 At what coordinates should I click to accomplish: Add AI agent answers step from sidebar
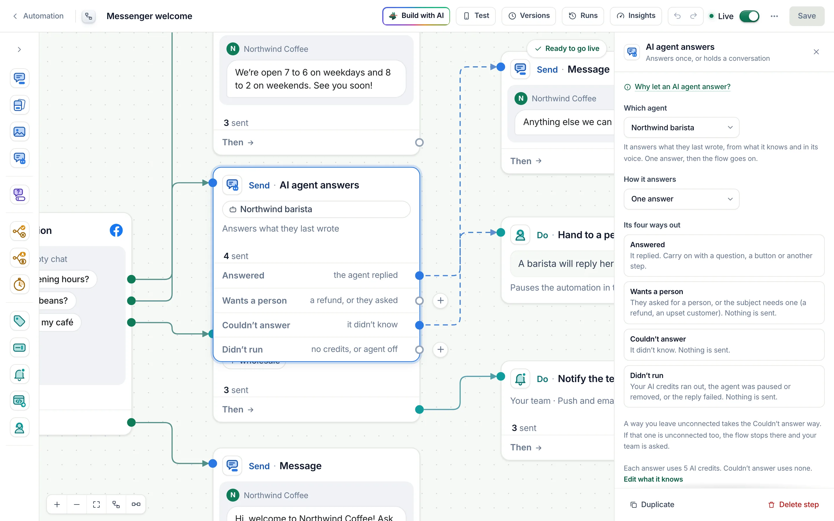pyautogui.click(x=19, y=159)
